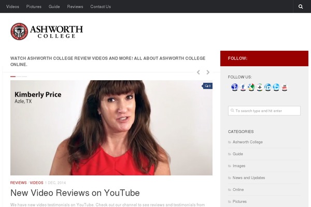Screen dimensions: 311x207
Task: Click the Google Plus icon
Action: [x=260, y=87]
